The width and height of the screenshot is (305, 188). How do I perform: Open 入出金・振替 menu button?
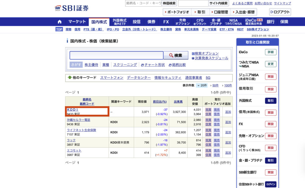[x=244, y=12]
